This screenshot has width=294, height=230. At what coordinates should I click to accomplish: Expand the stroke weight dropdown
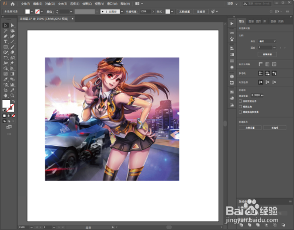click(x=71, y=12)
